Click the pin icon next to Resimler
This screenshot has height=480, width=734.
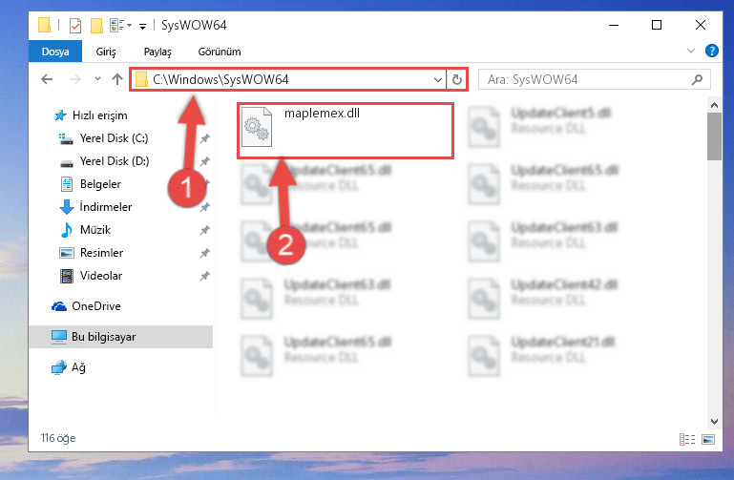(204, 253)
